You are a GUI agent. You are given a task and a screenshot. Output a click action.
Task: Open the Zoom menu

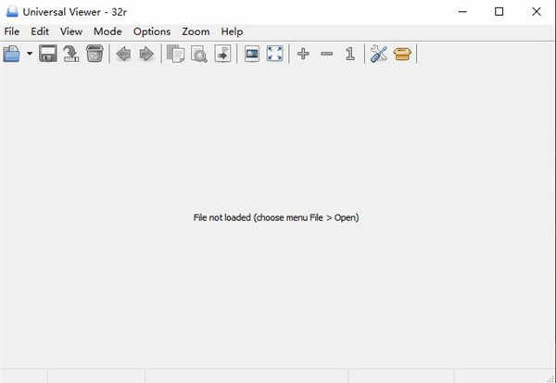[196, 31]
